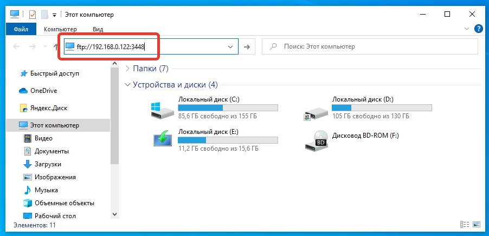Click the Properties icon in the title bar
Image resolution: width=489 pixels, height=236 pixels.
(32, 15)
